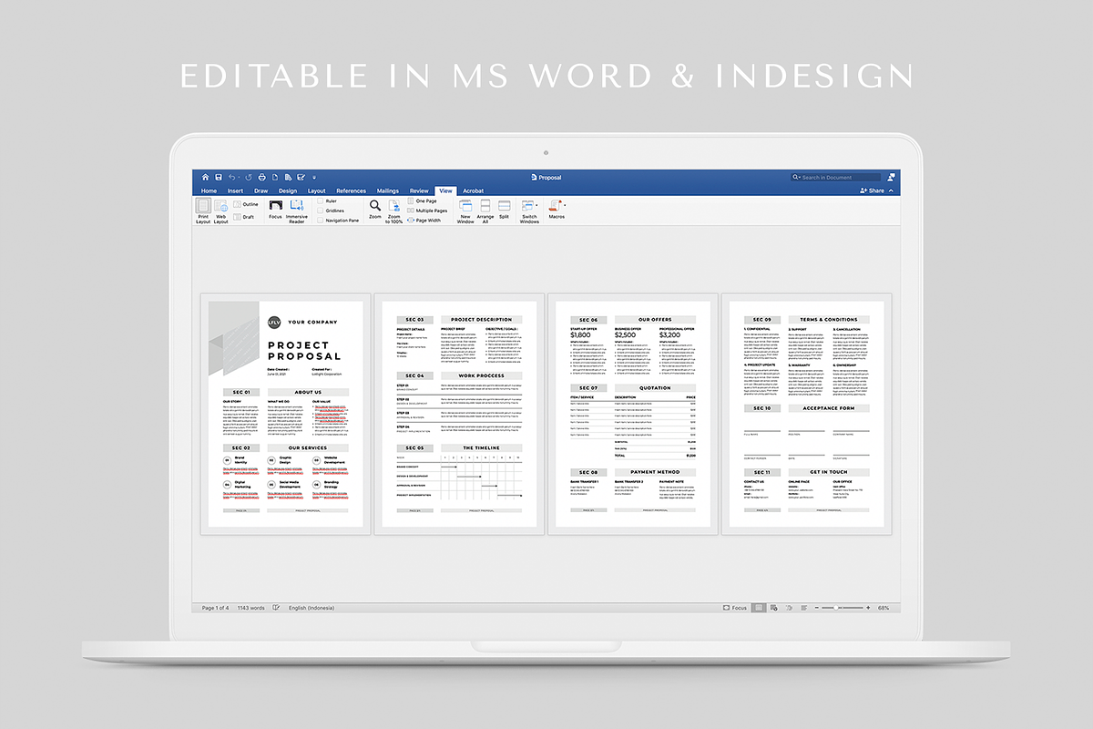
Task: Undo the last action
Action: click(232, 178)
